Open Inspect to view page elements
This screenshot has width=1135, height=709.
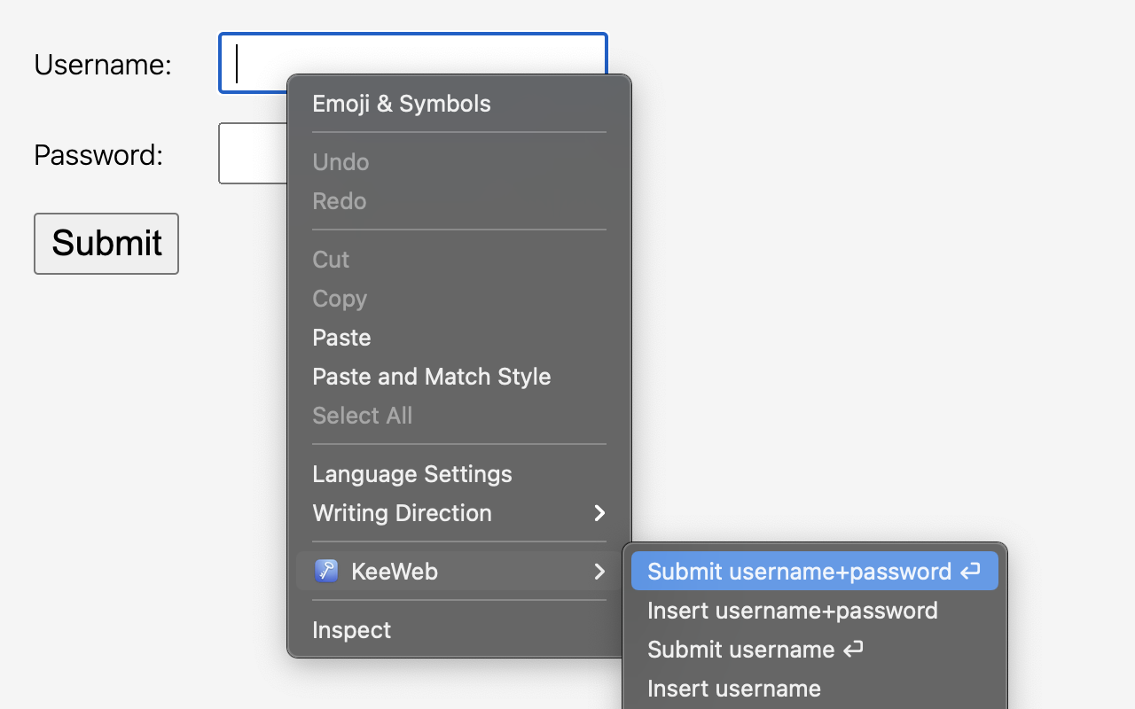click(351, 629)
